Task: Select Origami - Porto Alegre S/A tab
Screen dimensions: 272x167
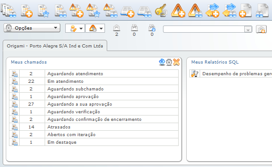Action: tap(55, 46)
